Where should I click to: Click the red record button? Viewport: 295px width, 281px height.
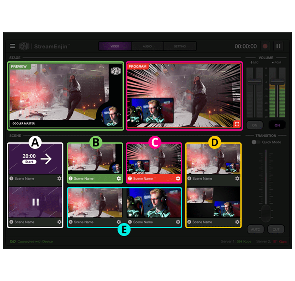[x=265, y=46]
